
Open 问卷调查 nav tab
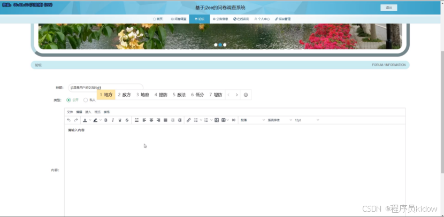point(179,19)
